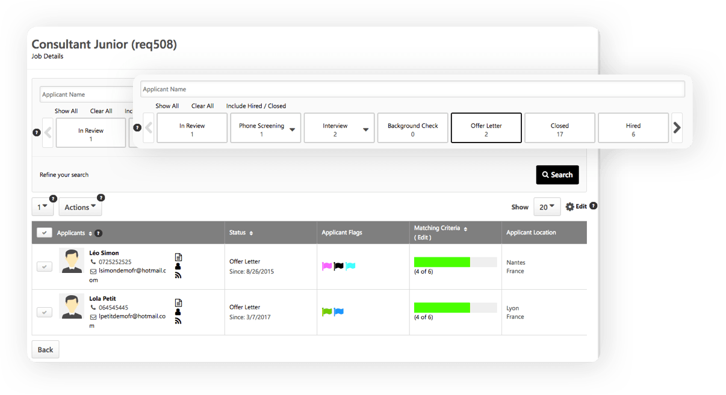Click the black flag for Léo Simon
The image size is (726, 395).
click(x=338, y=266)
